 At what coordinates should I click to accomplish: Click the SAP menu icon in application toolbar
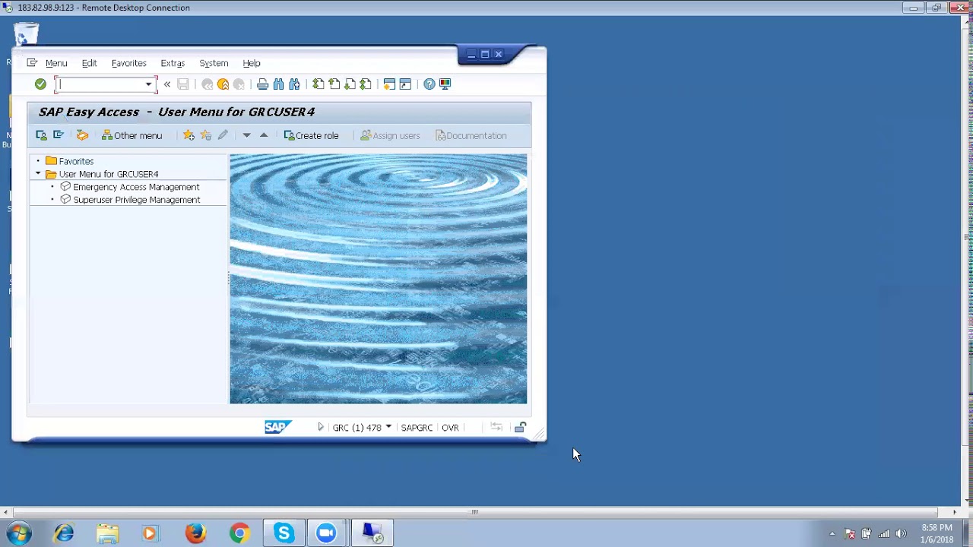point(58,135)
